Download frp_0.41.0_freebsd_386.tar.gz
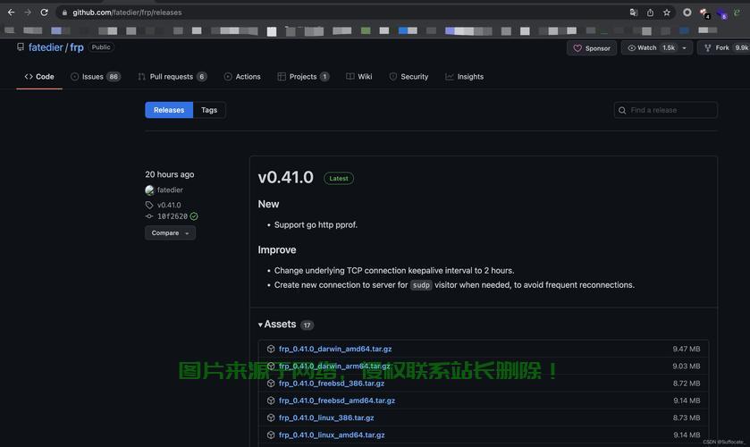Viewport: 750px width, 447px height. tap(332, 384)
